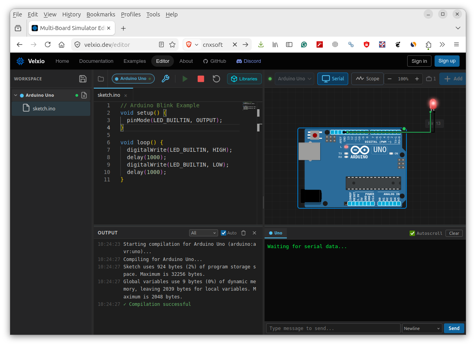Open the All filter dropdown in Output
Viewport: 476px width, 346px height.
pos(203,233)
